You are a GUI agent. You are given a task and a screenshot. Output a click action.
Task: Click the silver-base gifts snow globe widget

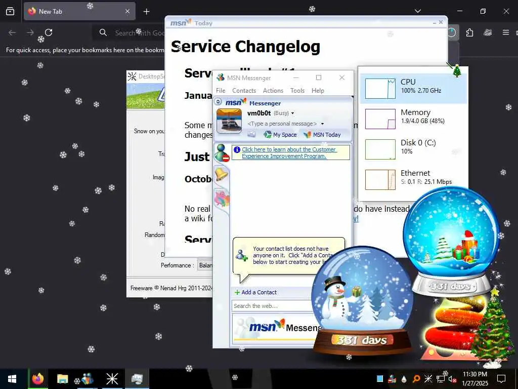point(451,242)
